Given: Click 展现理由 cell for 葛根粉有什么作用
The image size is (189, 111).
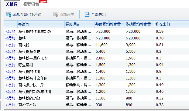Looking at the screenshot, I should (x=78, y=79).
